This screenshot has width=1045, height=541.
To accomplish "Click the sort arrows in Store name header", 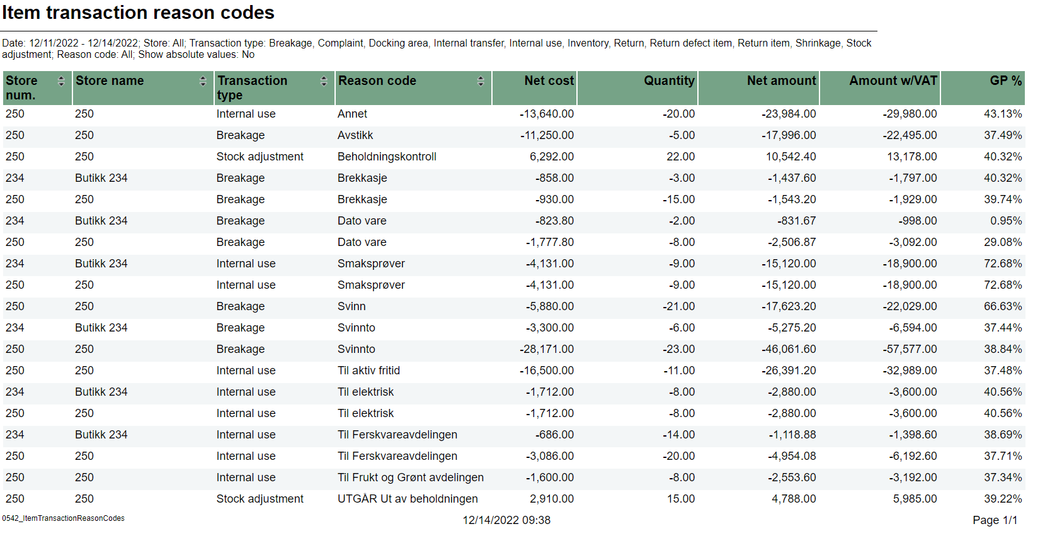I will [x=203, y=81].
